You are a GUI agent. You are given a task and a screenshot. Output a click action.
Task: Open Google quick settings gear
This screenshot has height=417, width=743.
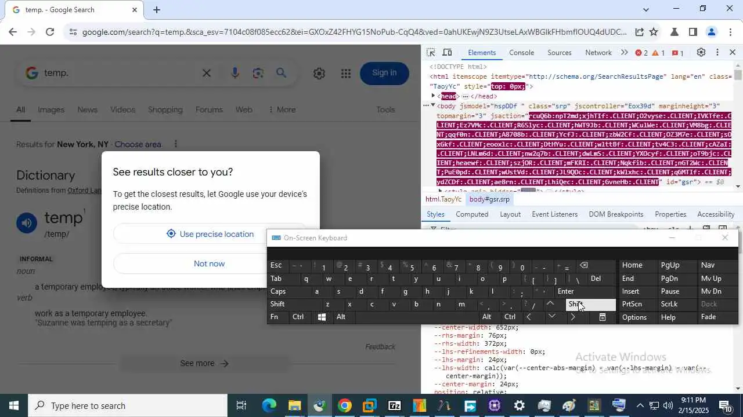click(x=319, y=73)
